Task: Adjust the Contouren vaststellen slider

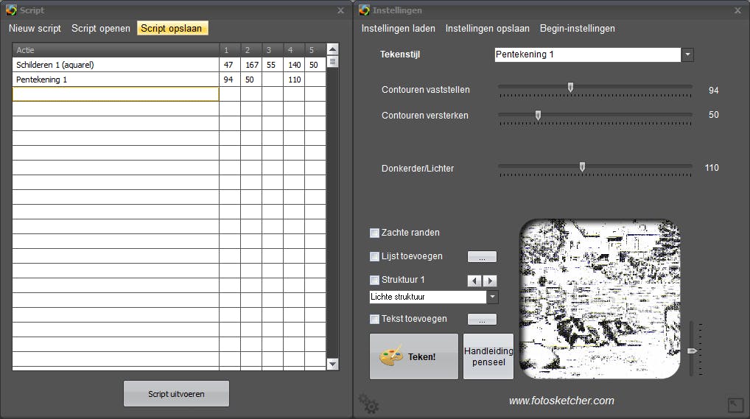Action: 570,88
